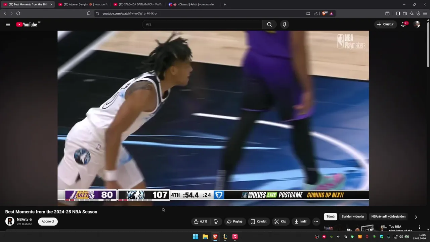
Task: Open File Explorer from the taskbar
Action: [205, 237]
